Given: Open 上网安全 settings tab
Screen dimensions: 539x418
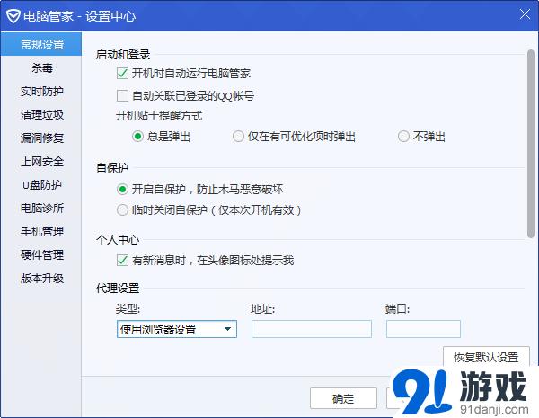Looking at the screenshot, I should pos(41,161).
